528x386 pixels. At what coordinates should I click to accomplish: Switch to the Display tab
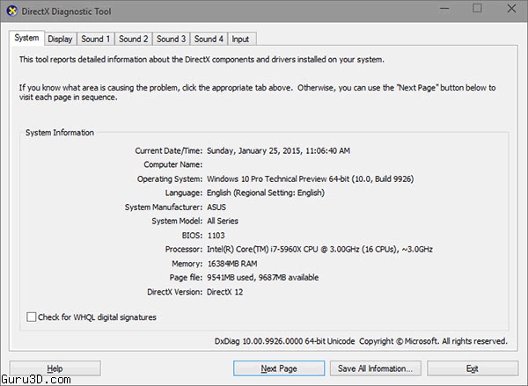pos(60,39)
